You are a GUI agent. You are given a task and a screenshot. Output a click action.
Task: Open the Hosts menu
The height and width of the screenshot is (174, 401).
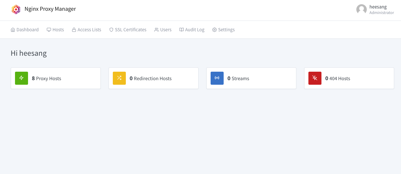click(x=55, y=30)
